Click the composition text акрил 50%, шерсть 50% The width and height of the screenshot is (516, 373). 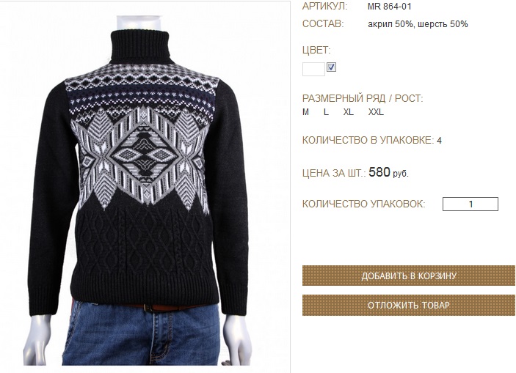[x=418, y=24]
